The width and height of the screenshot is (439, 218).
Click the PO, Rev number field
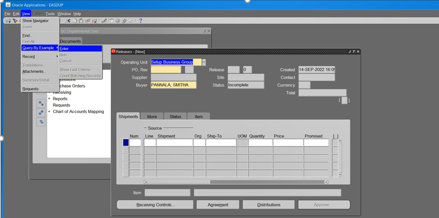pyautogui.click(x=166, y=70)
